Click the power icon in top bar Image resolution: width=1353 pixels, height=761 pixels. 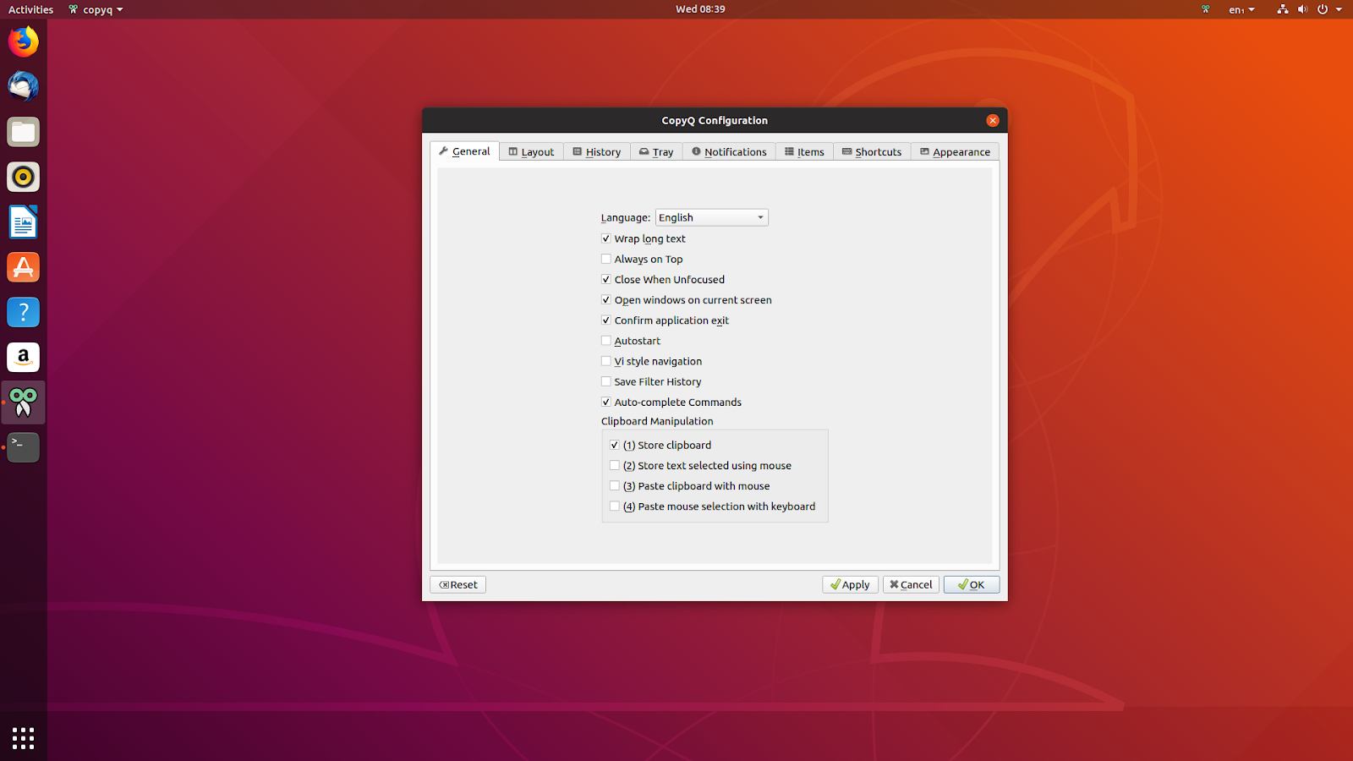point(1323,9)
